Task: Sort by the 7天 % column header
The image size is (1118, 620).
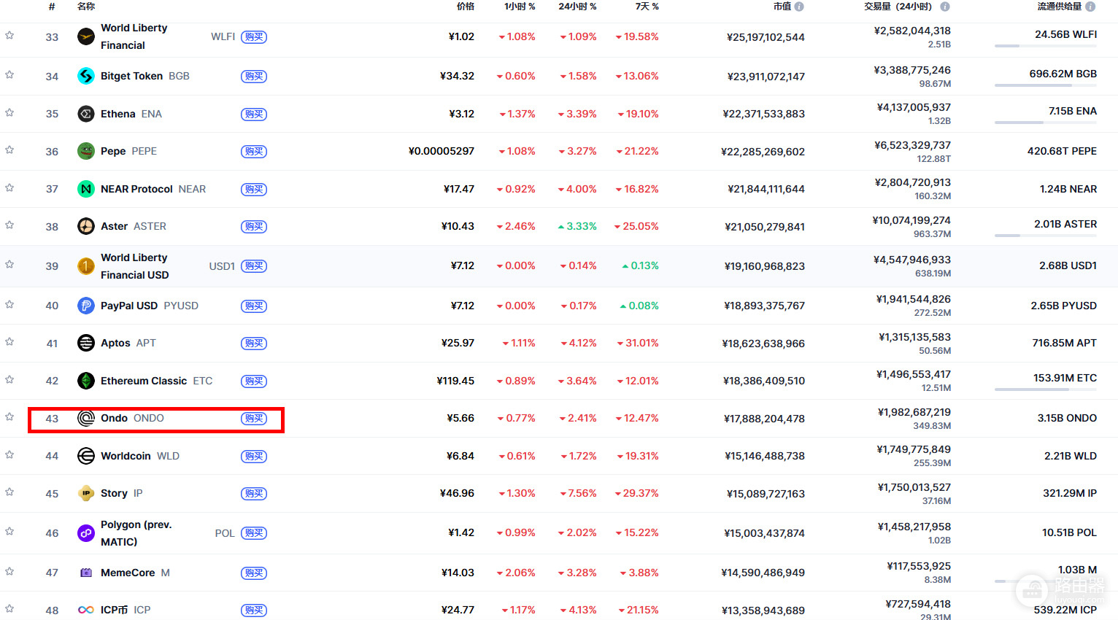Action: [x=647, y=7]
